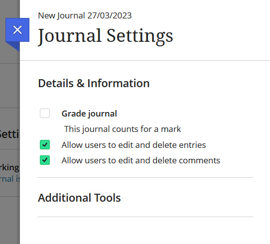Click the New Journal 27/03/2023 subtitle

click(x=85, y=15)
